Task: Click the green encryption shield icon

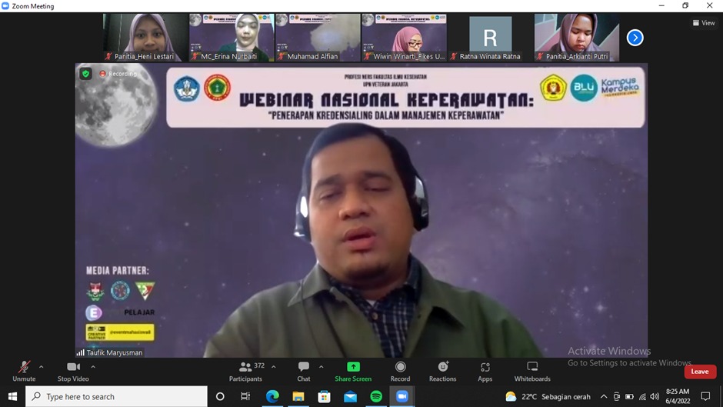Action: 85,74
